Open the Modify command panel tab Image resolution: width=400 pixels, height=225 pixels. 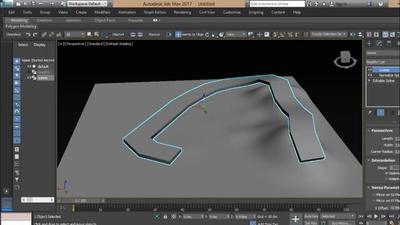[x=379, y=44]
